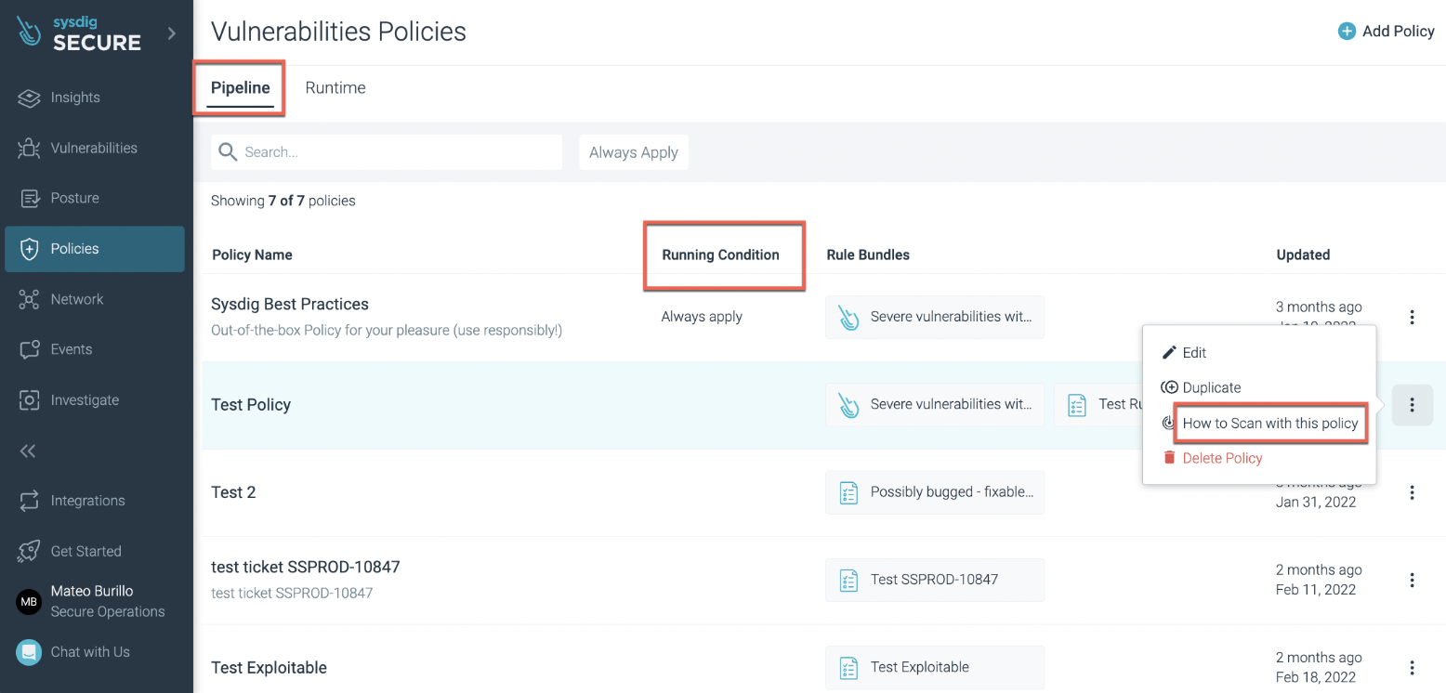
Task: Open the options menu for Sysdig Best Practices
Action: click(1412, 318)
